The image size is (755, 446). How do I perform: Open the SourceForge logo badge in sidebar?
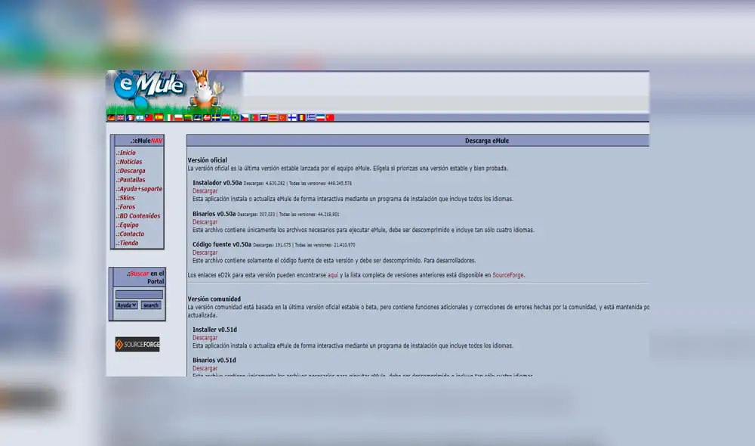pos(137,345)
